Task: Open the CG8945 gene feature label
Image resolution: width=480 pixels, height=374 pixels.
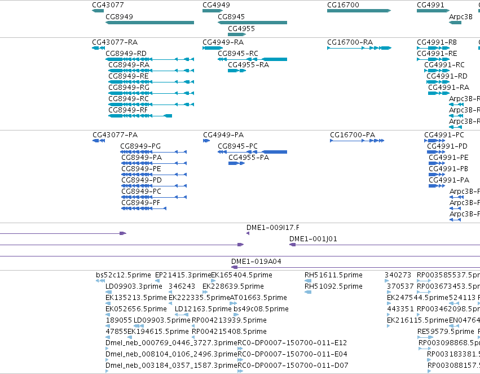Action: [x=231, y=16]
